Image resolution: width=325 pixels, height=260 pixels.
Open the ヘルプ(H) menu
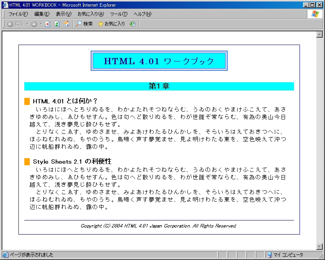[x=142, y=14]
